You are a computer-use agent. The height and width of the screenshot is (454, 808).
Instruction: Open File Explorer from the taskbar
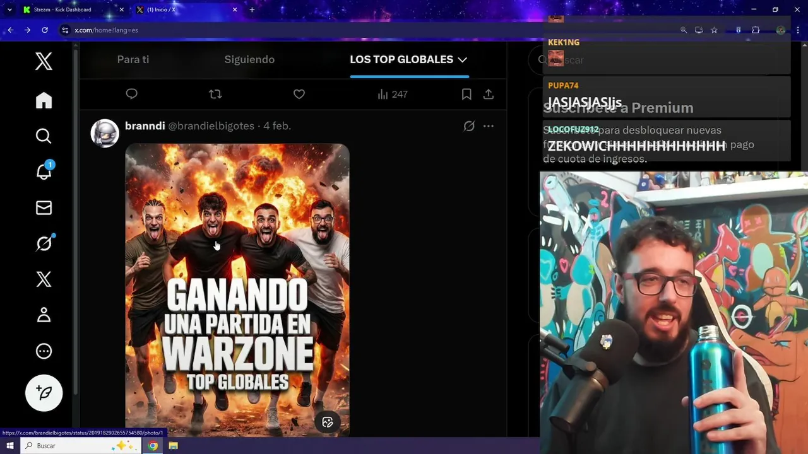173,446
